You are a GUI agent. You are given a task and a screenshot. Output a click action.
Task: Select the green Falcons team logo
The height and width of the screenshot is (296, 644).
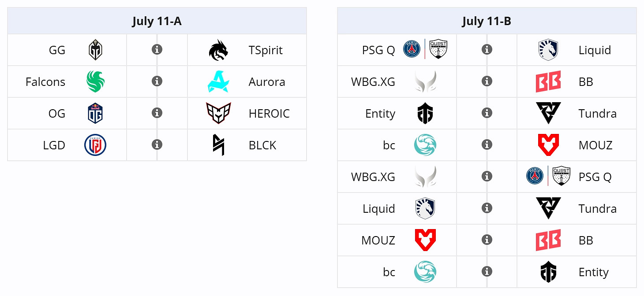pos(95,81)
